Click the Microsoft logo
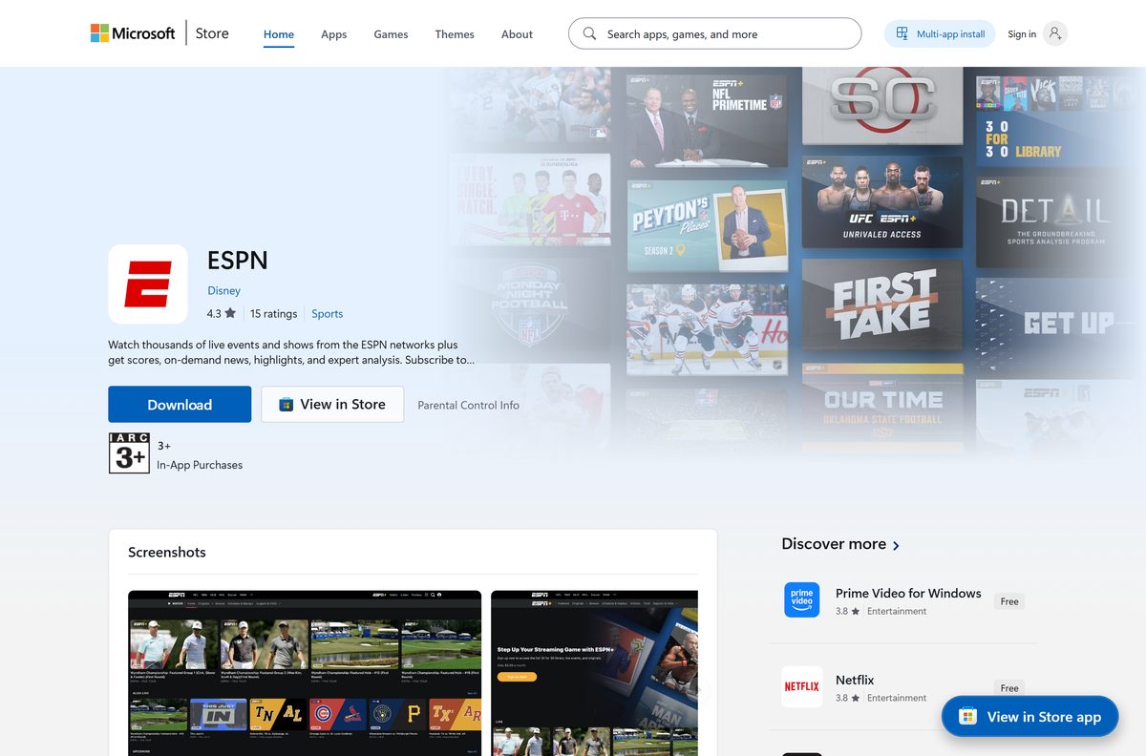 point(133,33)
